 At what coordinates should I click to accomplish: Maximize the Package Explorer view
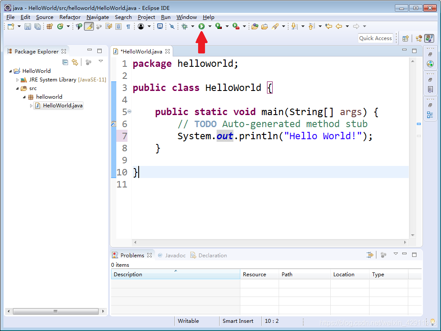click(99, 51)
